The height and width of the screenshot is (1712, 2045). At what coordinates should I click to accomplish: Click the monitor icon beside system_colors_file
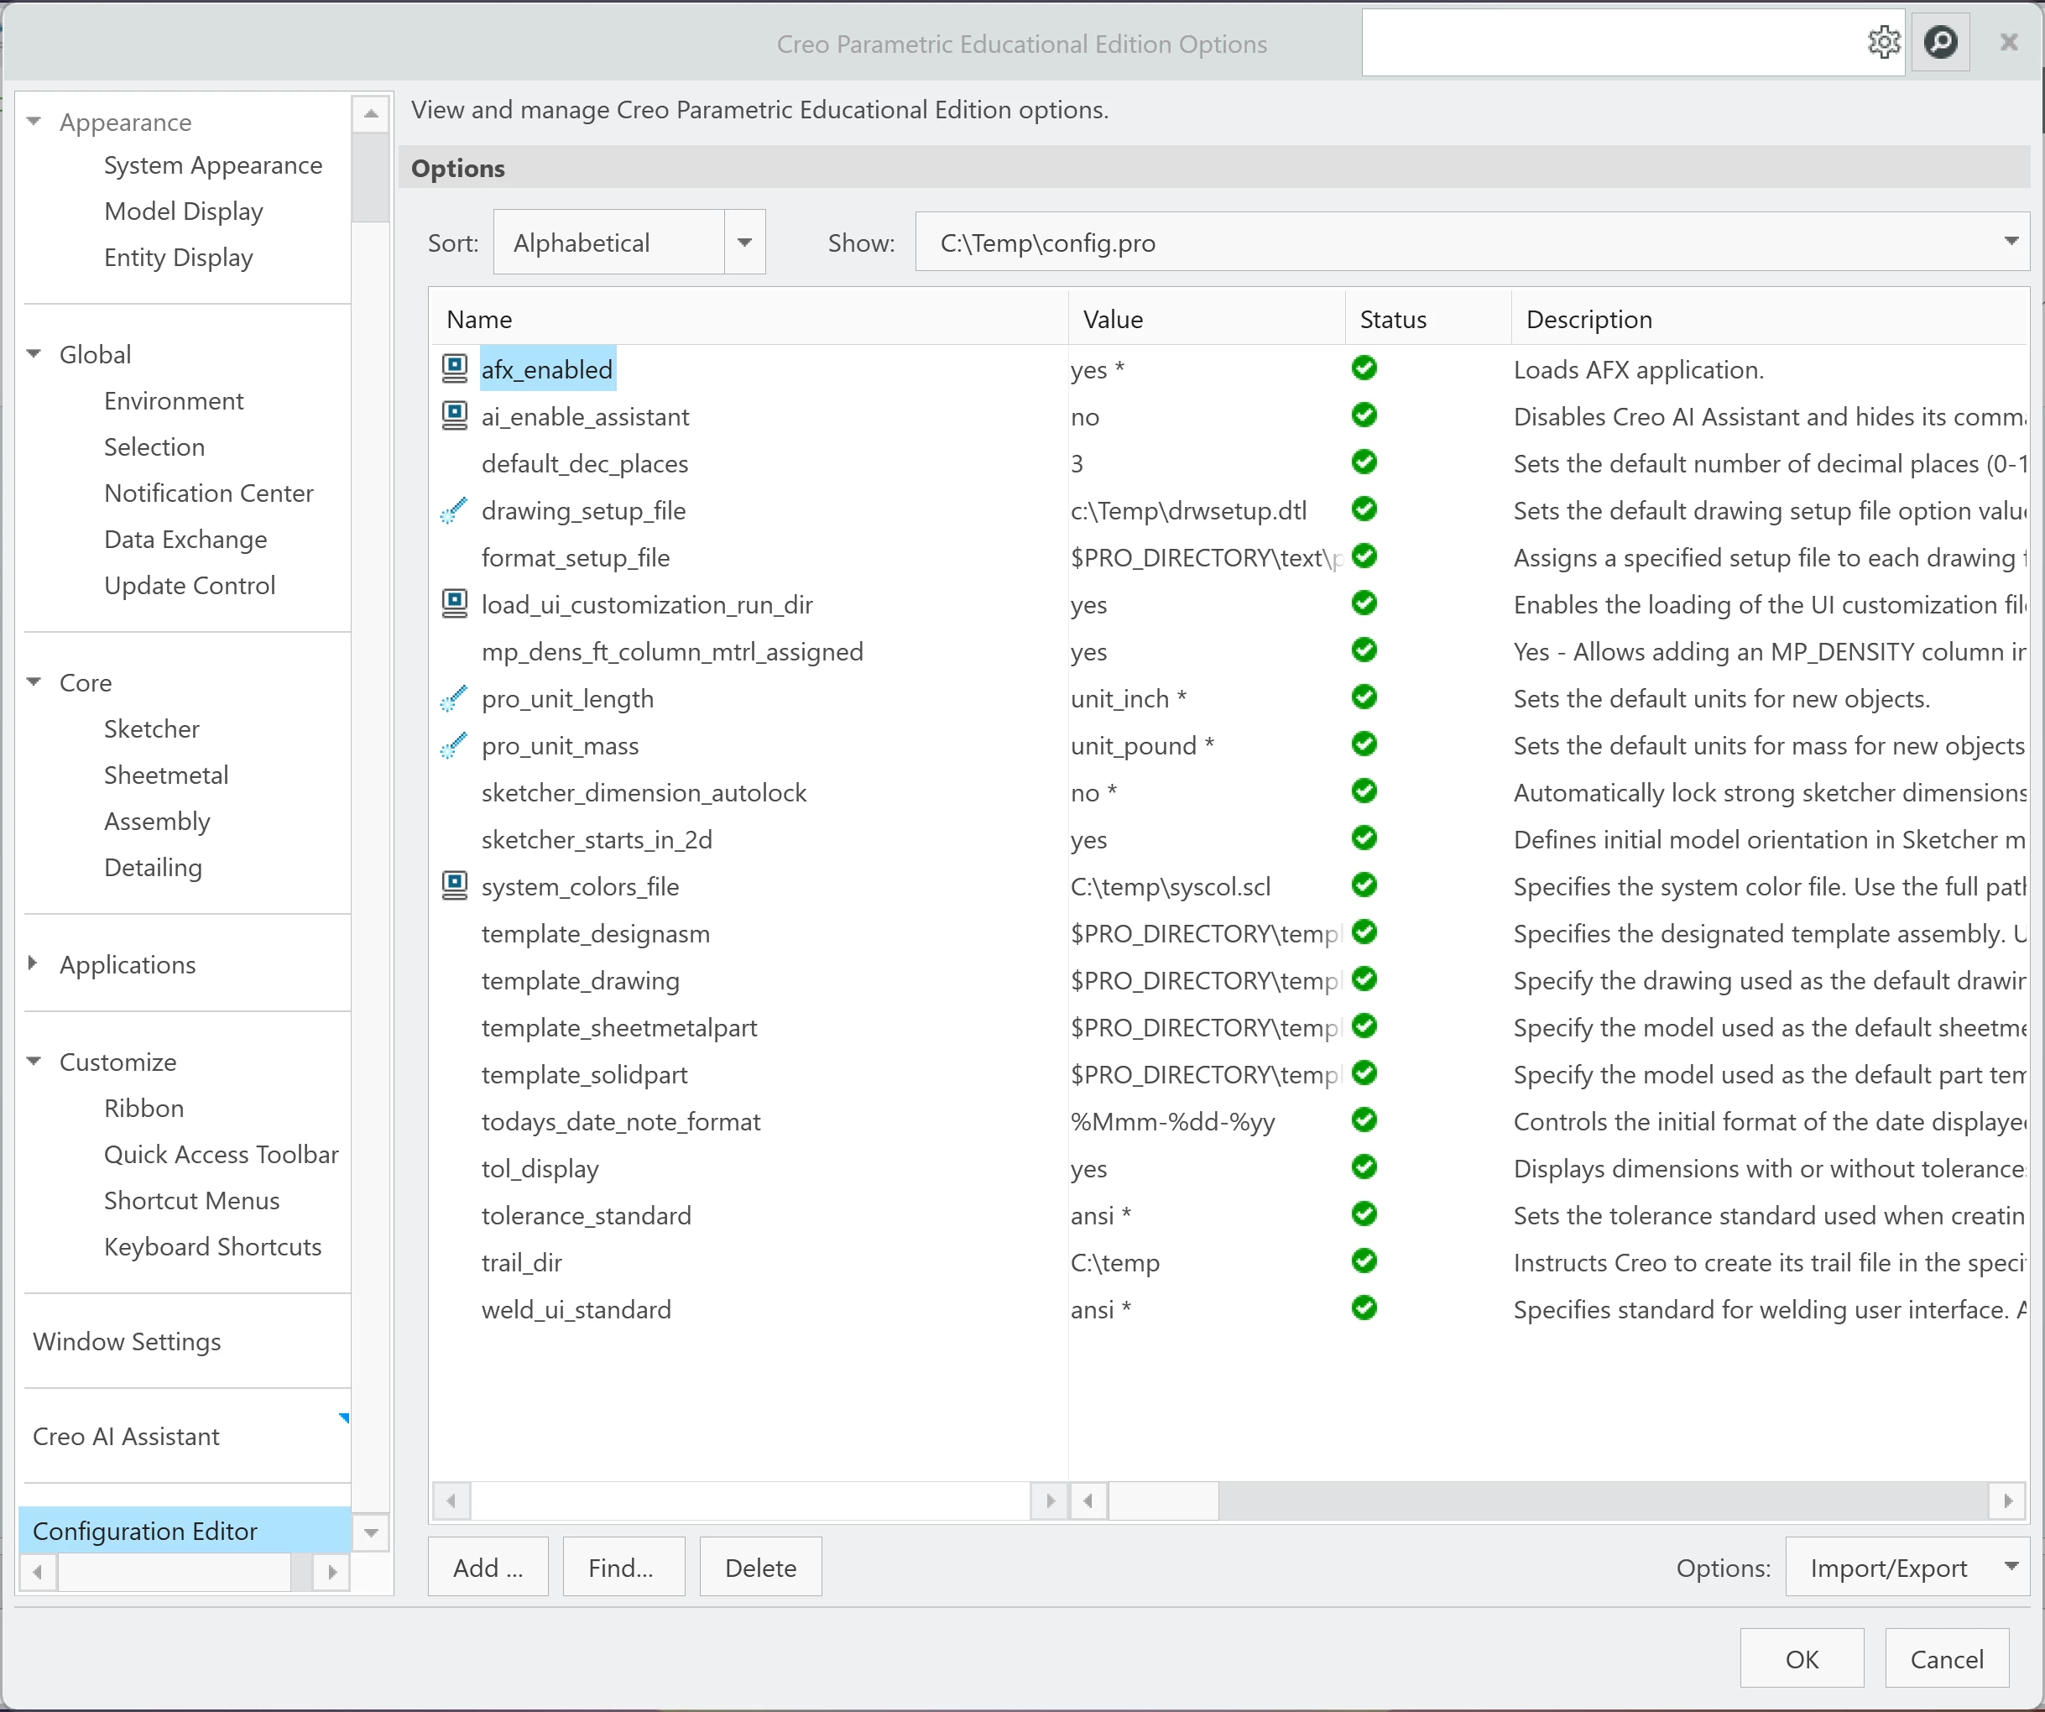pos(454,885)
